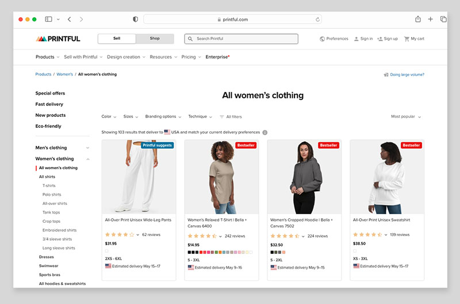Open the Eco-friendly category

[48, 126]
